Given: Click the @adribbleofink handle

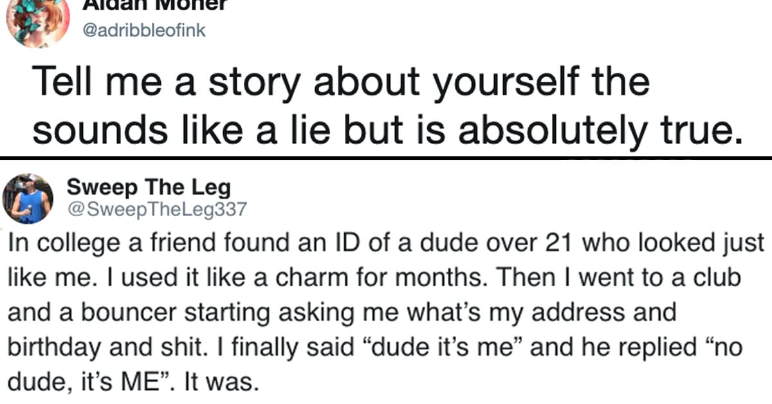Looking at the screenshot, I should point(142,30).
